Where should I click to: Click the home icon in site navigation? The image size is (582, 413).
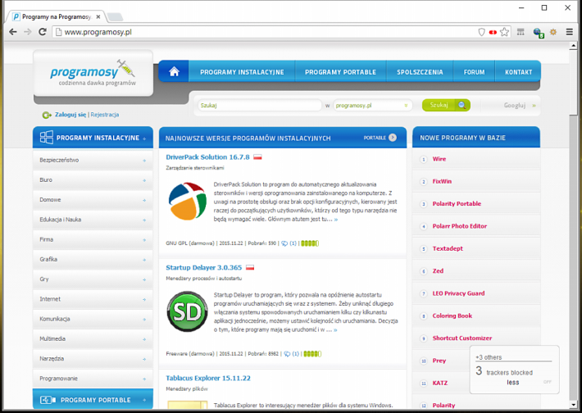174,71
